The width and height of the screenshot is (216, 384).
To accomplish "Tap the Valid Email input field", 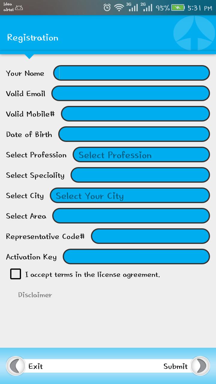I will tap(130, 94).
